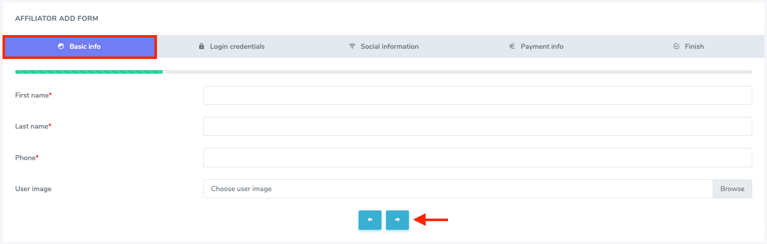Go to the Social information tab

pyautogui.click(x=390, y=46)
